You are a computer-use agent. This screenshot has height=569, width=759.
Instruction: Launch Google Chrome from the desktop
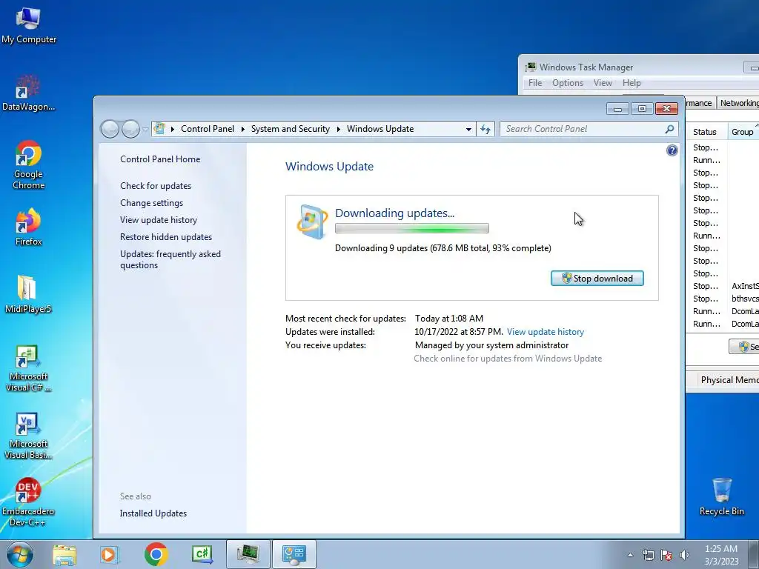[x=29, y=164]
